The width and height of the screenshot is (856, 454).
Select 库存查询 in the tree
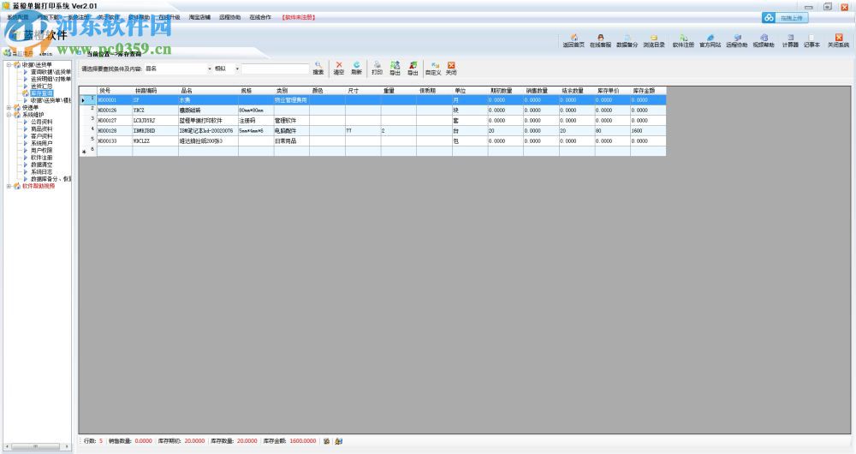click(x=41, y=93)
